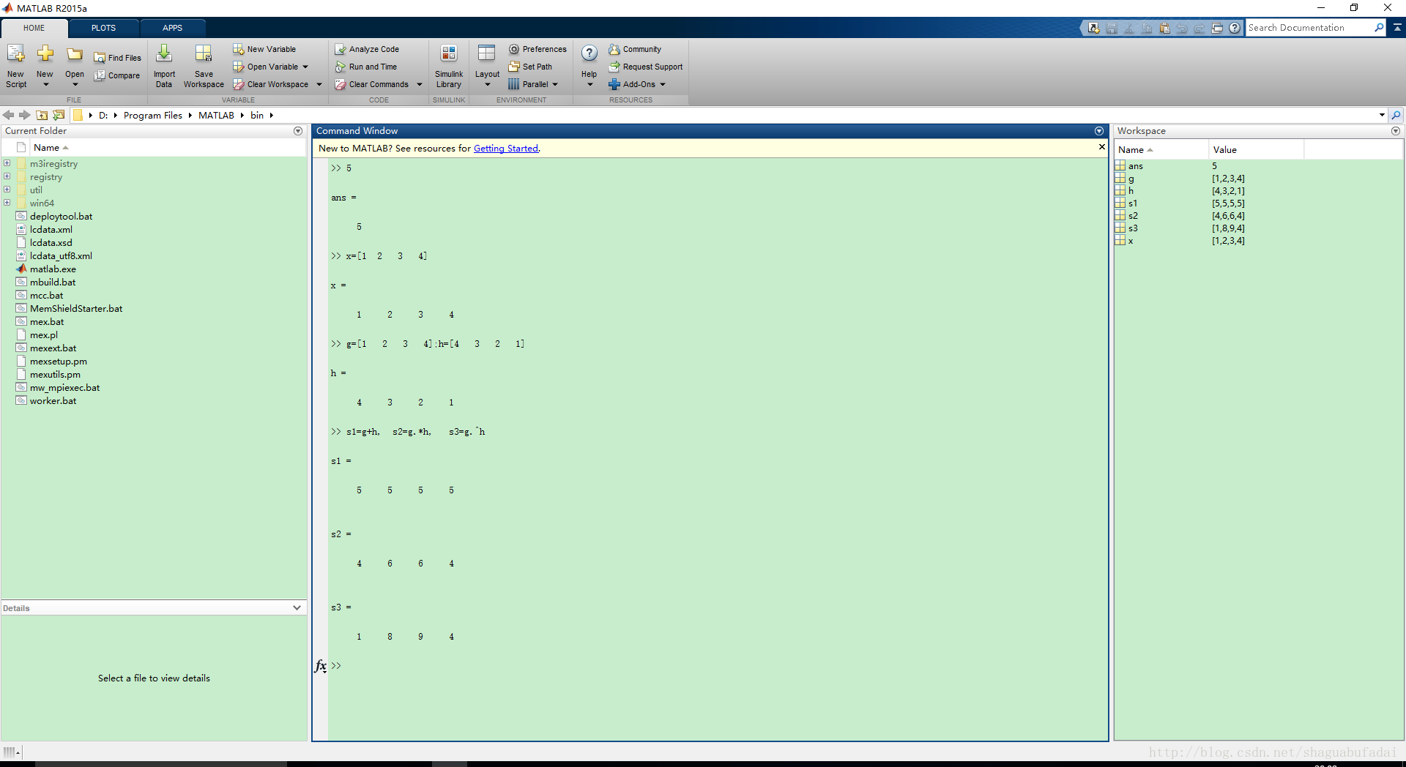Click Run and Time

click(x=366, y=67)
